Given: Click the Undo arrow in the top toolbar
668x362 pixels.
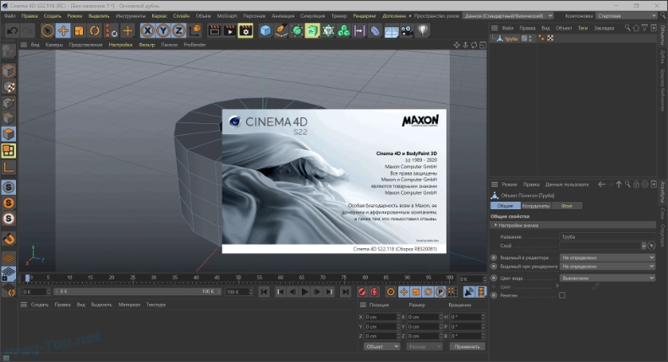Looking at the screenshot, I should pos(12,30).
